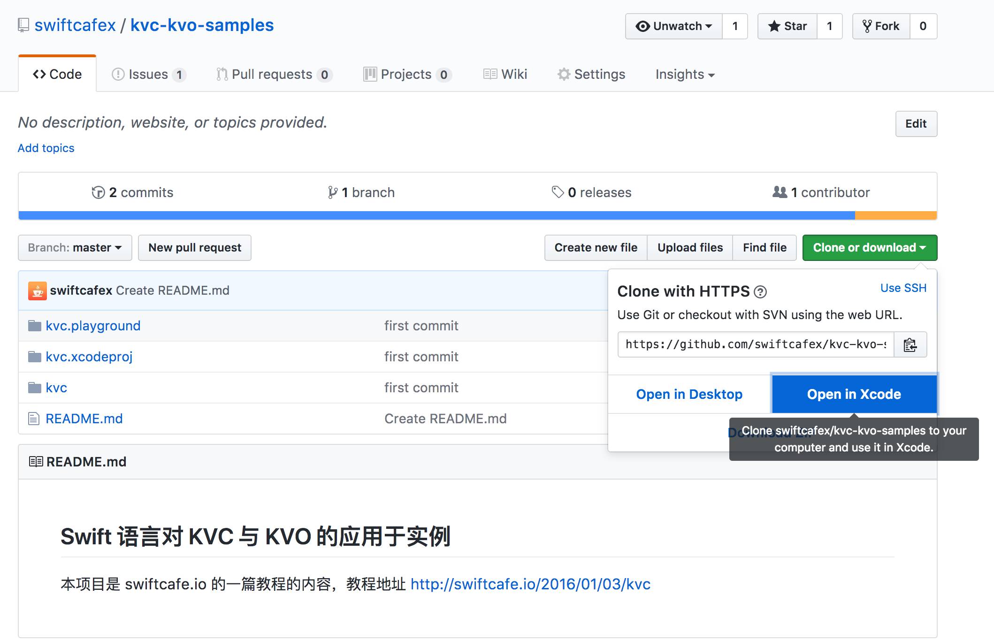The image size is (994, 641).
Task: Click Open in Xcode button
Action: coord(854,394)
